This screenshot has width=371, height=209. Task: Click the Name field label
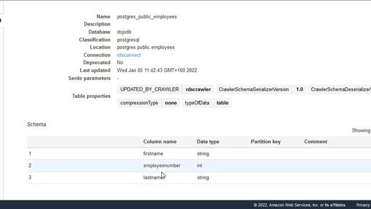[x=103, y=17]
